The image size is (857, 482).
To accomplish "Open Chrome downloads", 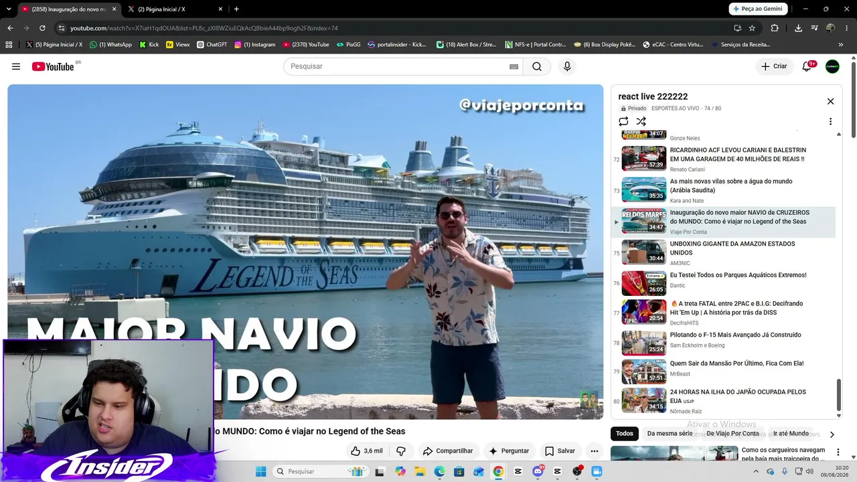I will (x=798, y=28).
